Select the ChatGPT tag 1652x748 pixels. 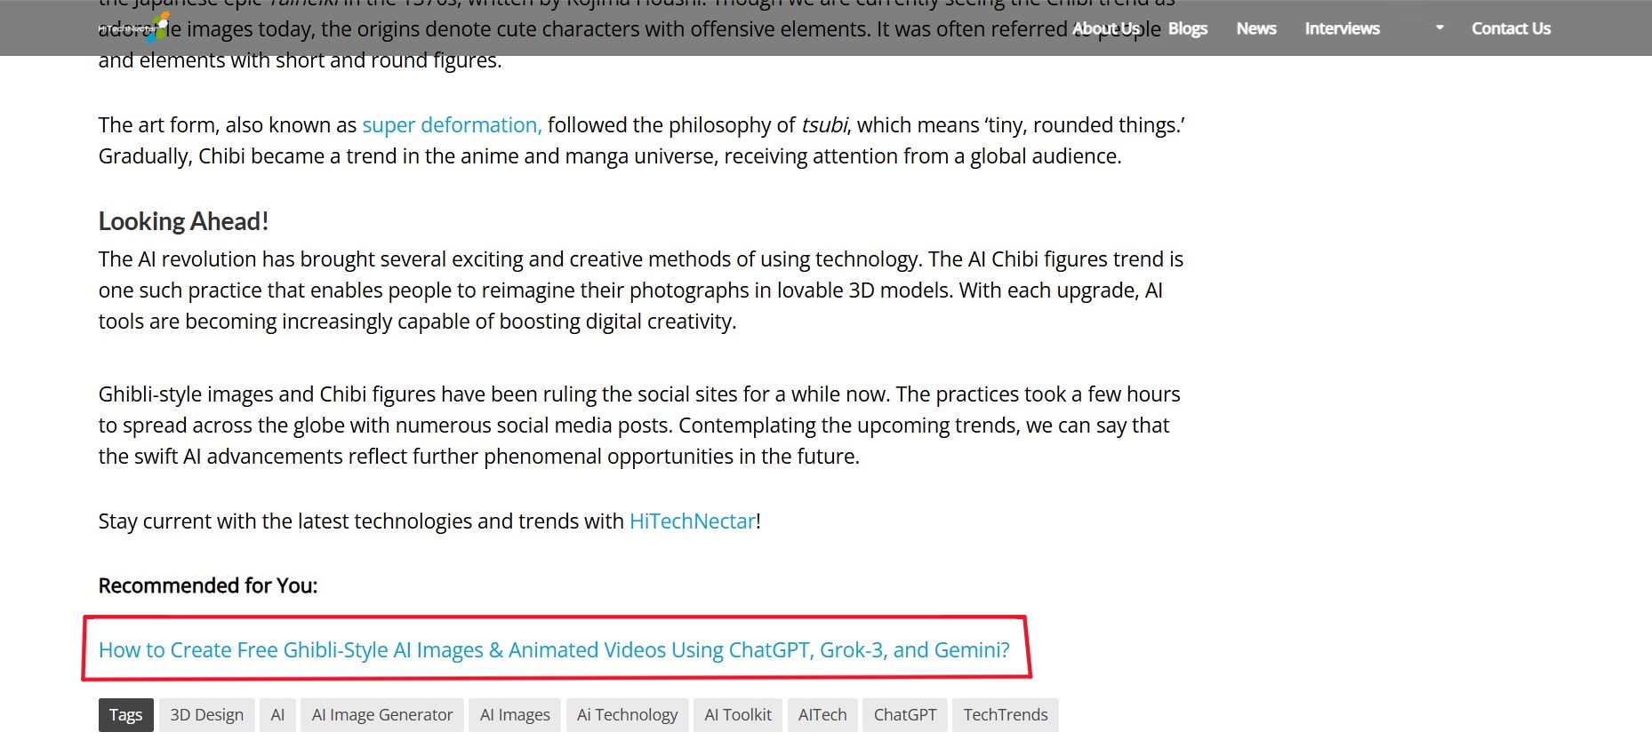904,714
